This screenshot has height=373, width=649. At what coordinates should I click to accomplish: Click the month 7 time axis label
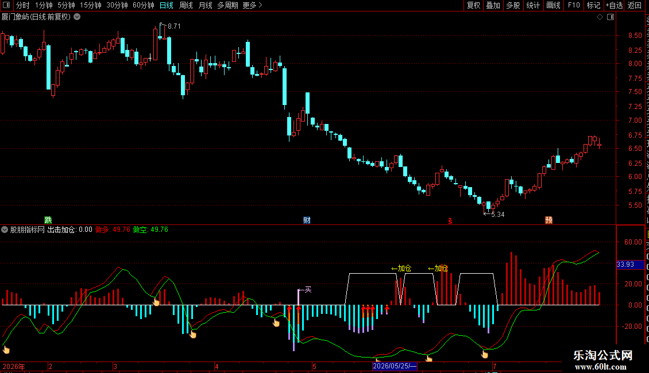coord(494,366)
